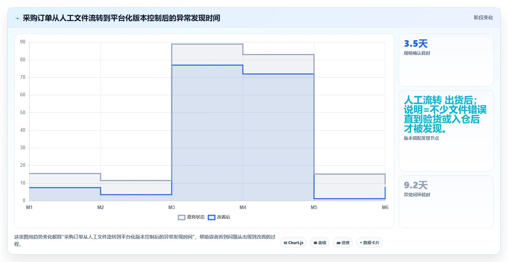The height and width of the screenshot is (262, 508).
Task: Select the 进度 tag chip
Action: [x=343, y=243]
